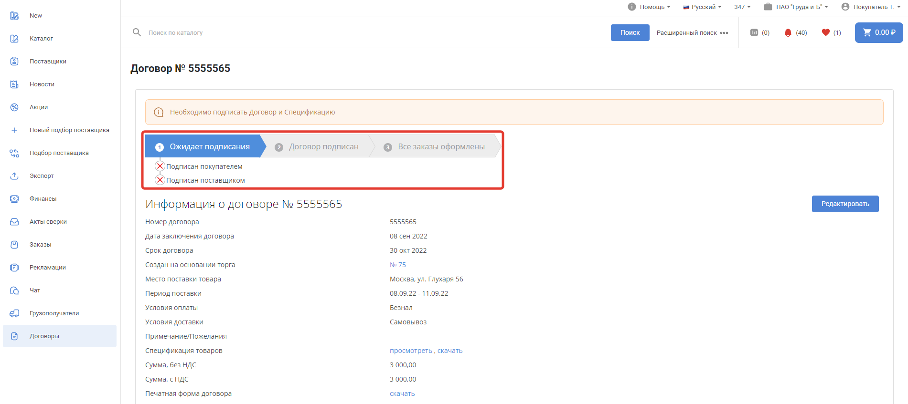Click the Chat icon in sidebar

[14, 290]
